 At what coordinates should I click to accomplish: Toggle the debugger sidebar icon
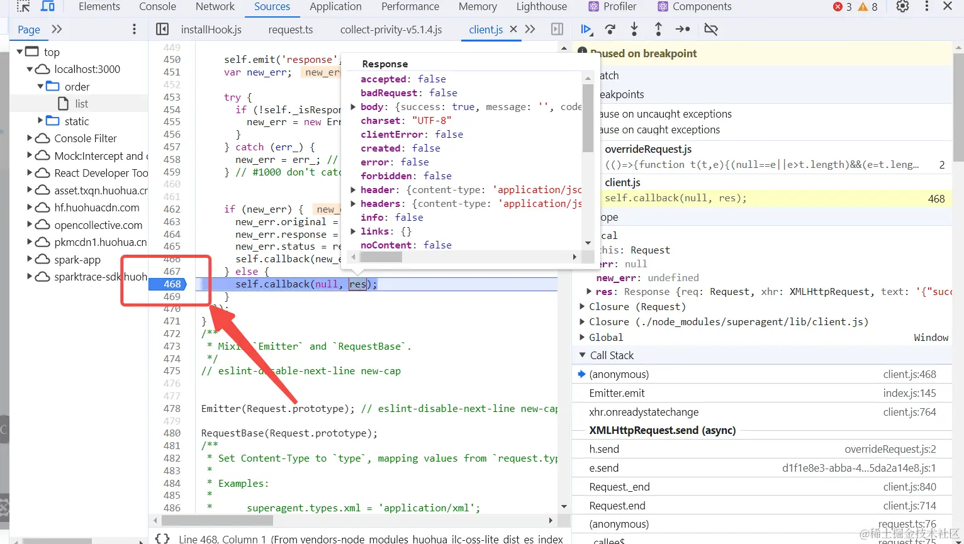click(x=557, y=30)
